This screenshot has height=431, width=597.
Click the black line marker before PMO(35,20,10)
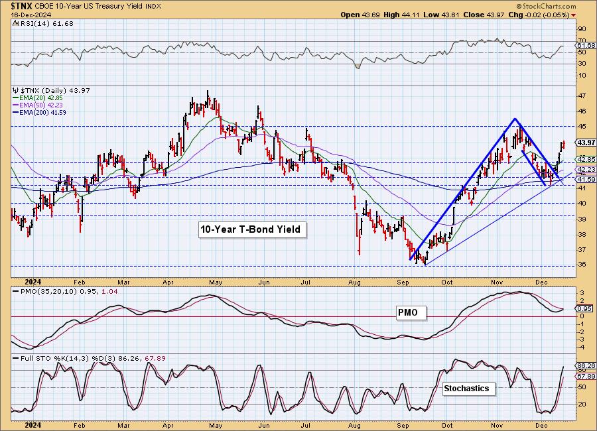[16, 292]
